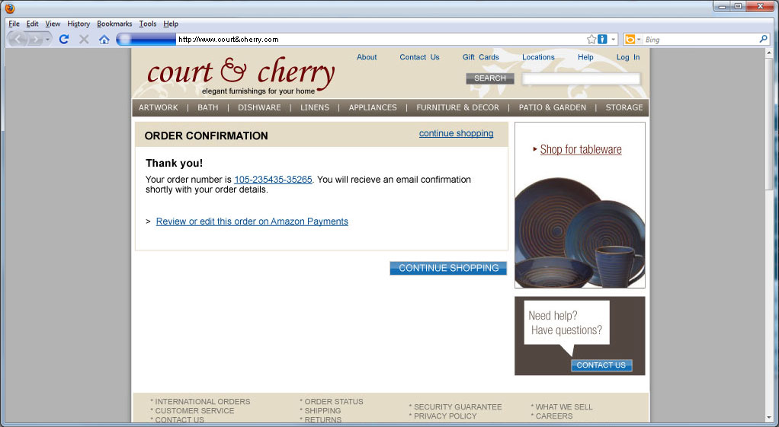Open the Bookmarks menu

coord(114,24)
